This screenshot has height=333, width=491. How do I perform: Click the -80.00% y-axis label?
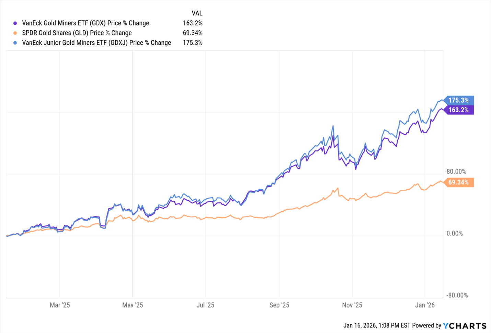(457, 296)
